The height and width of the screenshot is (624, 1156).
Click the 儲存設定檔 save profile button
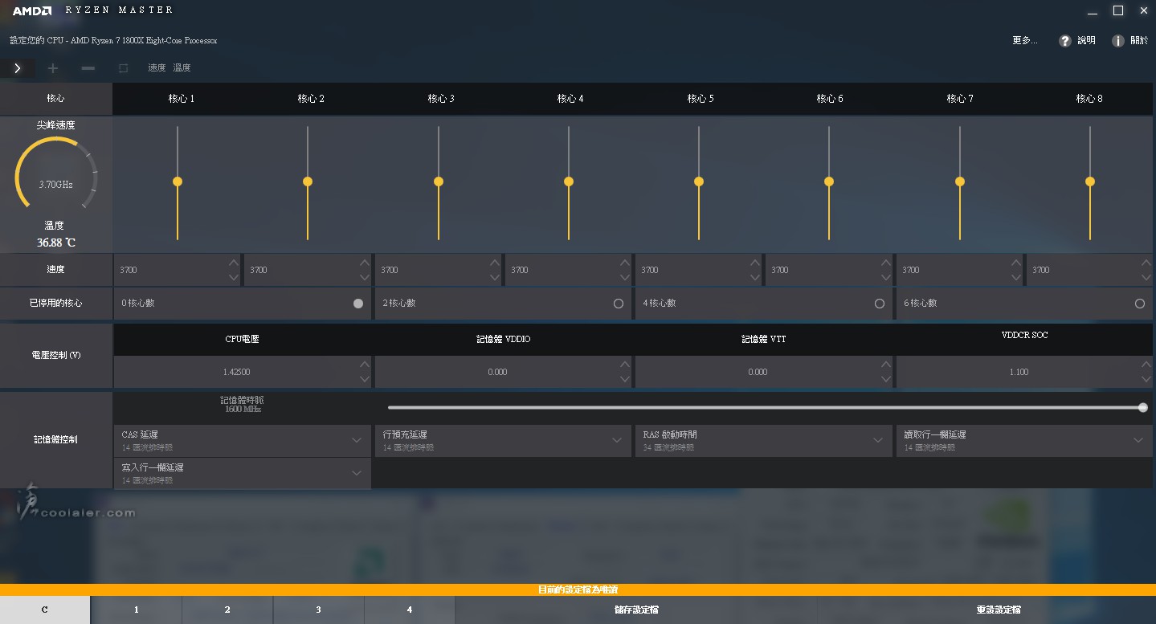tap(636, 610)
